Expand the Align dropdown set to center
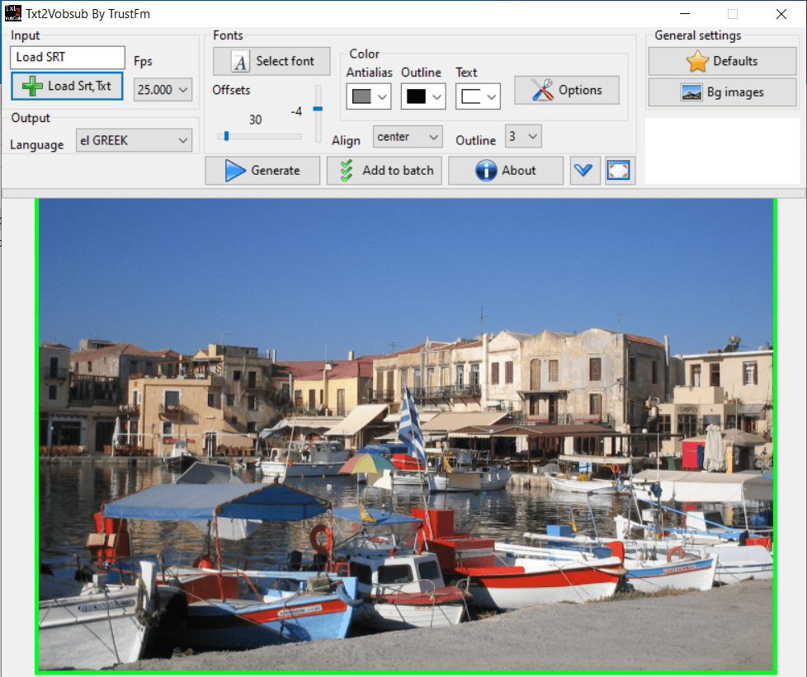 tap(408, 137)
